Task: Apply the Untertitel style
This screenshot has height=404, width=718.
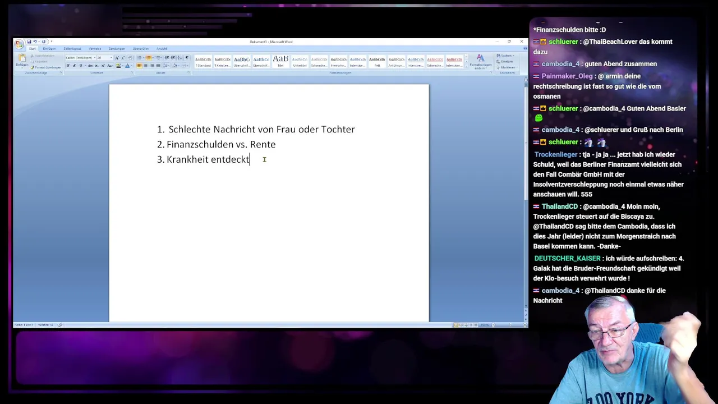Action: (300, 61)
